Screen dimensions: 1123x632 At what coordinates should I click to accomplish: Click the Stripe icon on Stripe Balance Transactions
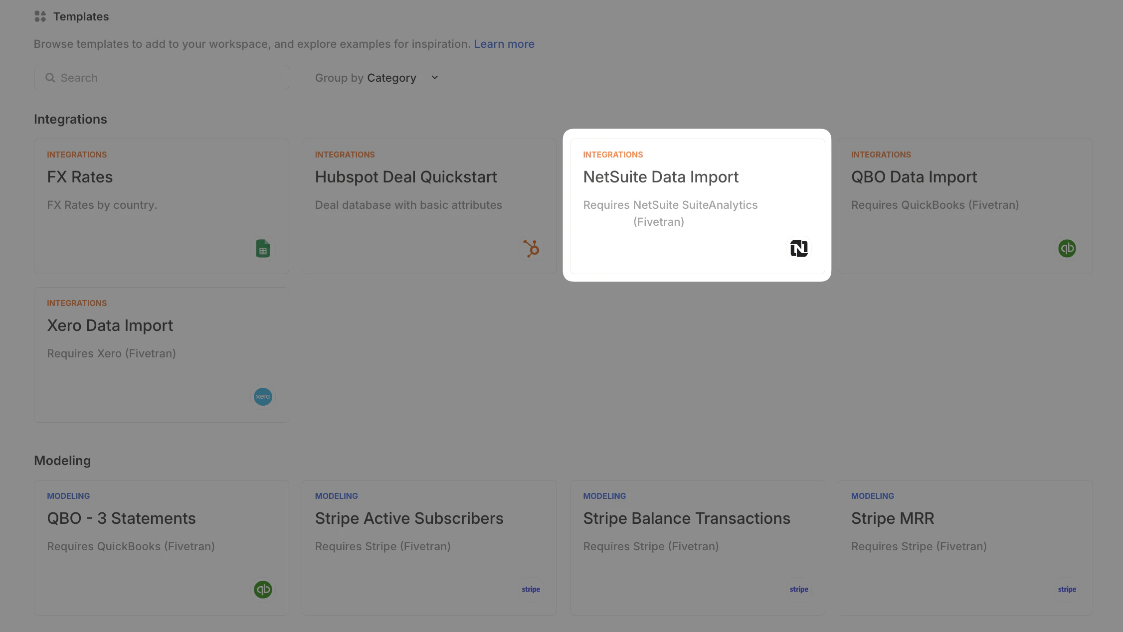[x=798, y=589]
